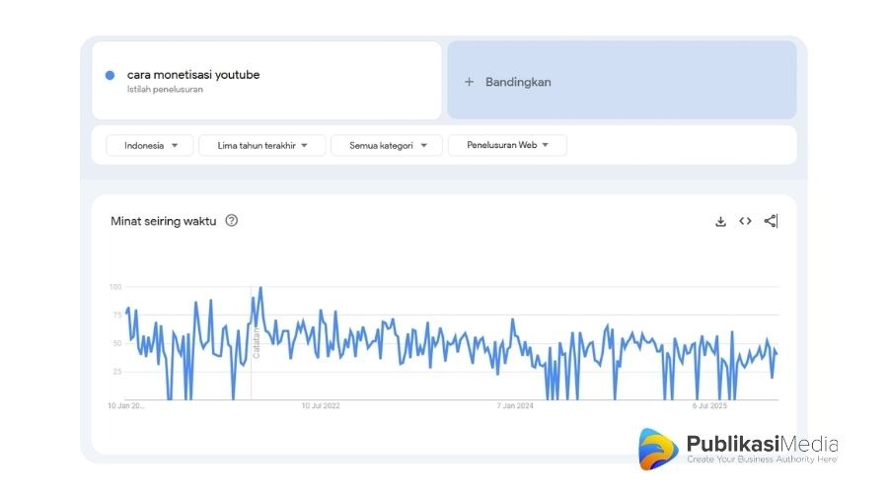
Task: Click the share icon on chart
Action: coord(771,221)
